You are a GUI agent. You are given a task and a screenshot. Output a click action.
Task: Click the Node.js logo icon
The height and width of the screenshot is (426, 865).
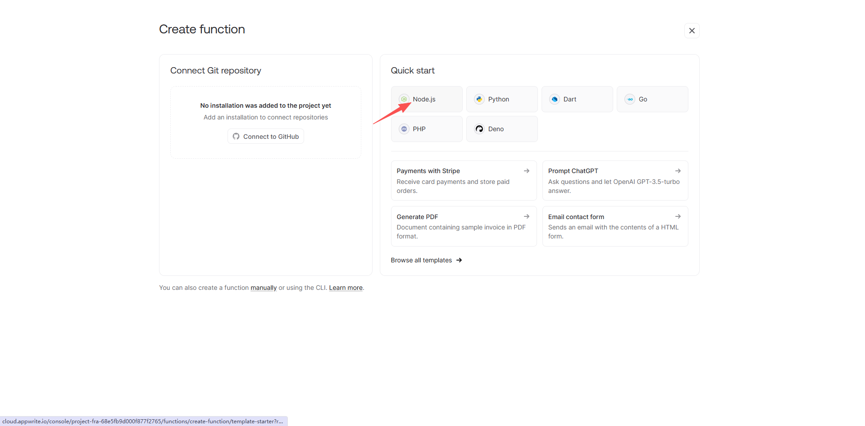point(404,99)
